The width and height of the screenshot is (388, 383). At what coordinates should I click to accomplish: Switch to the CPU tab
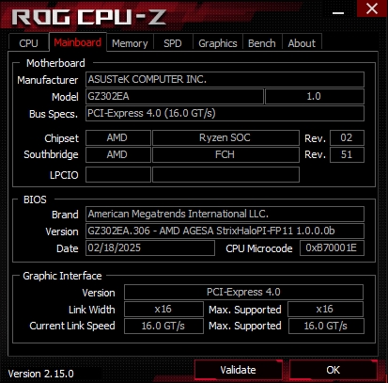click(28, 43)
